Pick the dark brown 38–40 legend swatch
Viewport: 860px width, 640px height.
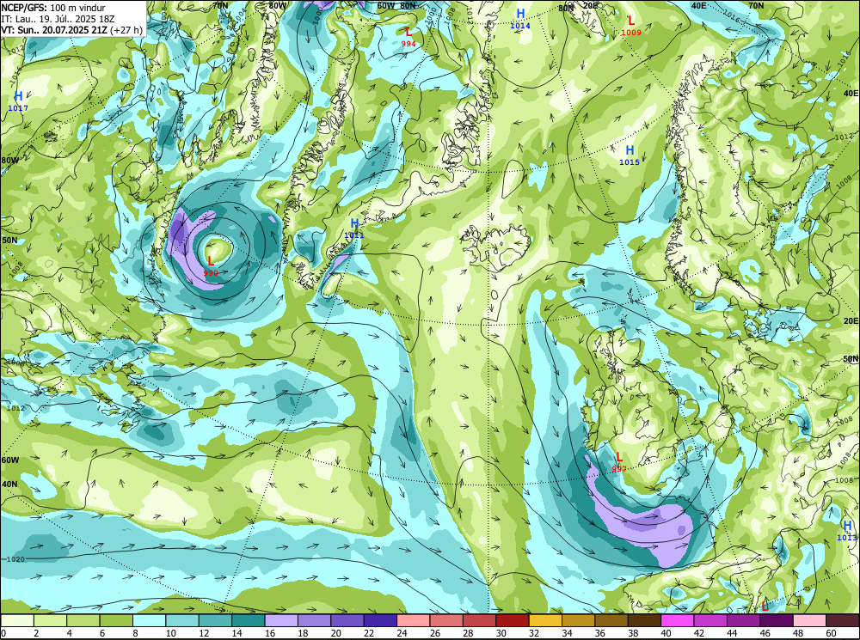644,620
